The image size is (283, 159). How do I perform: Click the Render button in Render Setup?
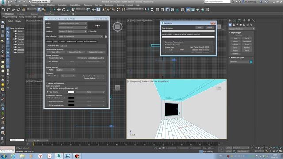pos(98,26)
